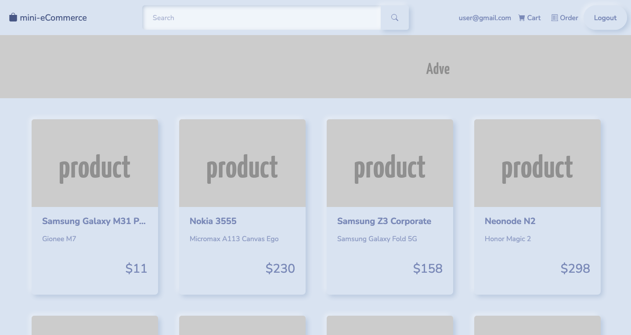Click the advertisement banner

click(315, 67)
